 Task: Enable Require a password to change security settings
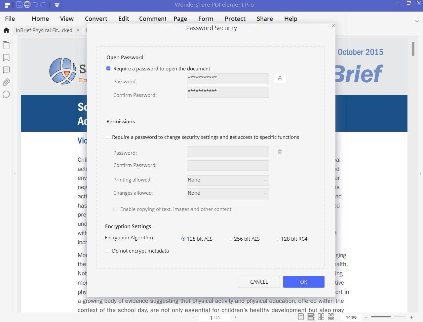107,137
